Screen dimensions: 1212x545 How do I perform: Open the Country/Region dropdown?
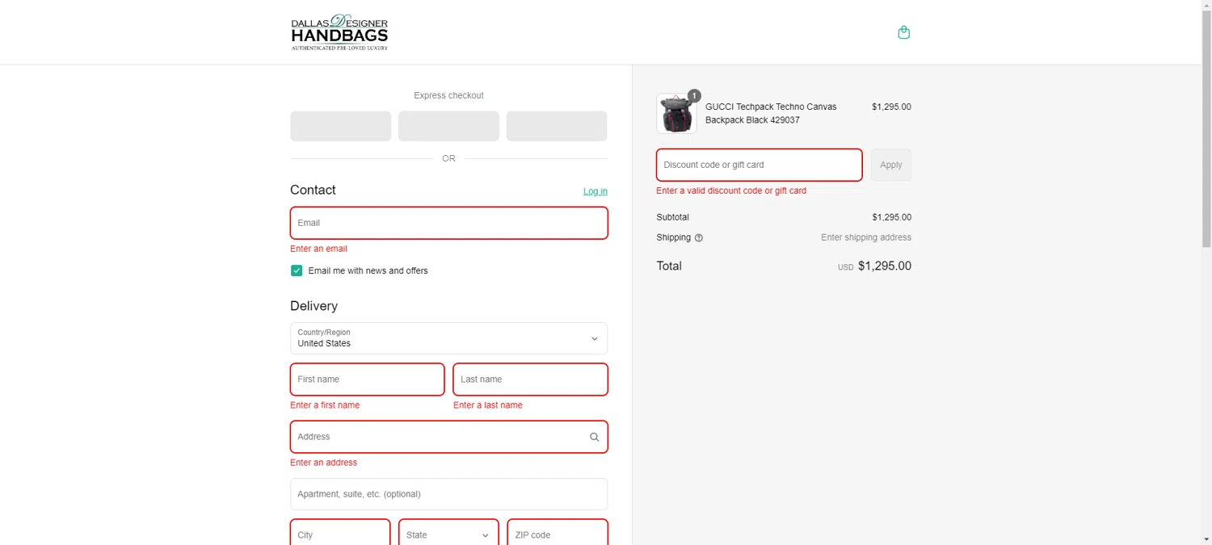[x=448, y=338]
